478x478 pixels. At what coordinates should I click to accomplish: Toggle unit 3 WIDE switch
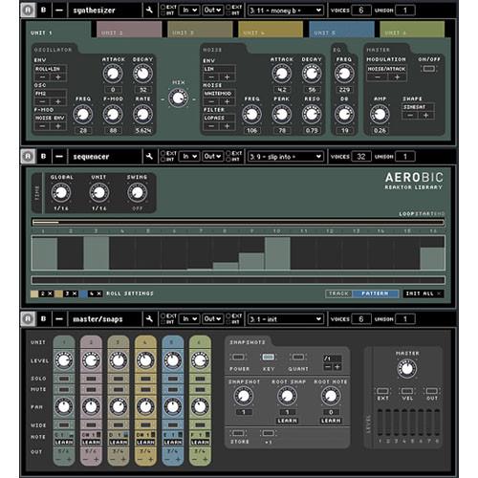119,425
